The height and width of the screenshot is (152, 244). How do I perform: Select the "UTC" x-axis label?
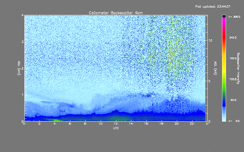(116, 128)
